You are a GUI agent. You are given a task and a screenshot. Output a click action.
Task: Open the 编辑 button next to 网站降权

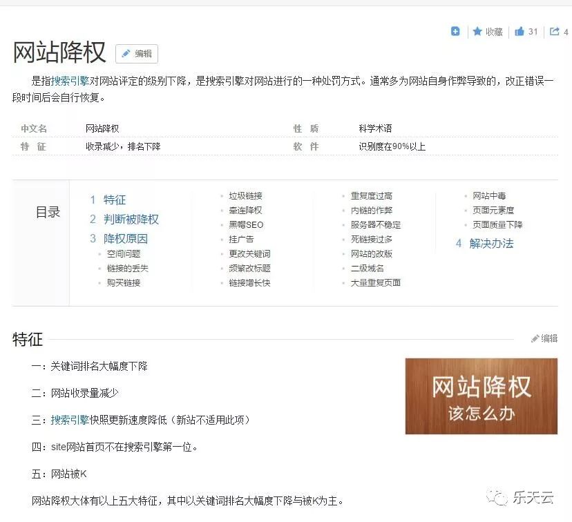(136, 54)
